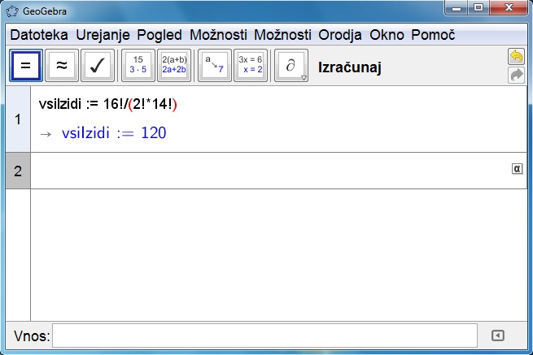533x355 pixels.
Task: Open the Derivative tool dropdown arrow
Action: (304, 78)
